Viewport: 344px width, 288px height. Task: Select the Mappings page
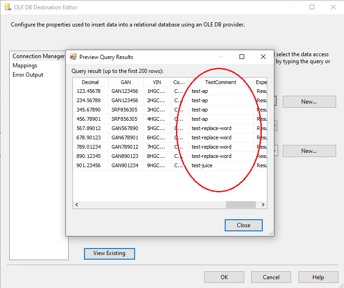tap(25, 65)
